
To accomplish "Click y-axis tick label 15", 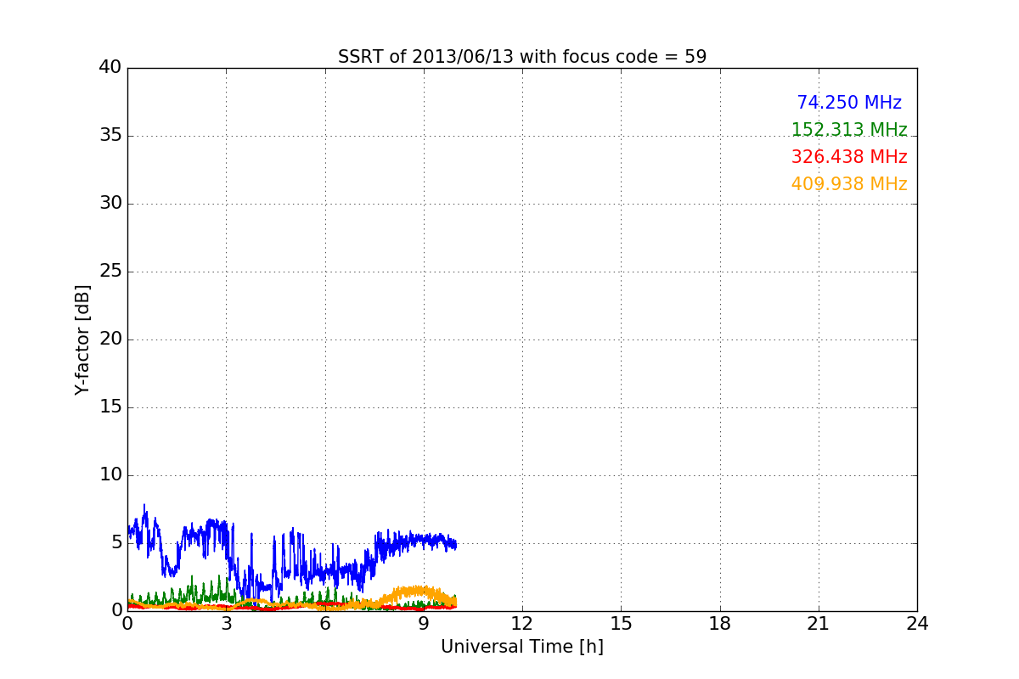I will 110,407.
